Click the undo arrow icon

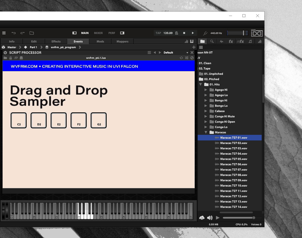(x=14, y=33)
